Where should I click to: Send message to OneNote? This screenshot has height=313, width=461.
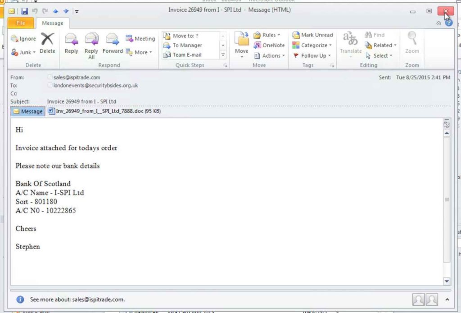pos(269,45)
